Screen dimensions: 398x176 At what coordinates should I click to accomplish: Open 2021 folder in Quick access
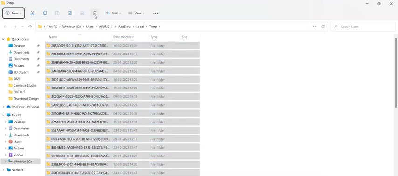[x=17, y=79]
